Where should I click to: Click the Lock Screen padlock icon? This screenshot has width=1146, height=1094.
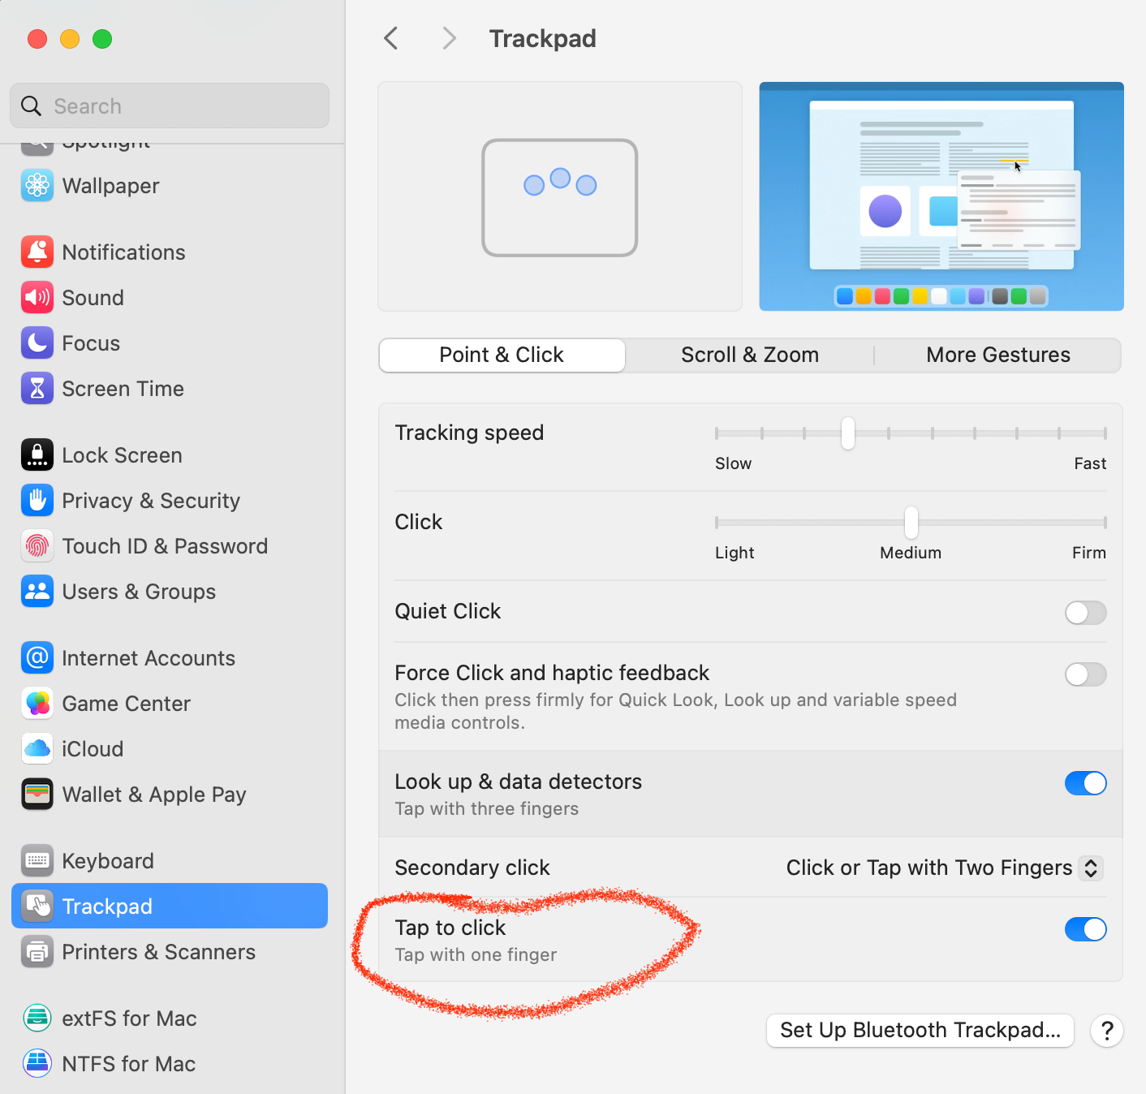(37, 455)
